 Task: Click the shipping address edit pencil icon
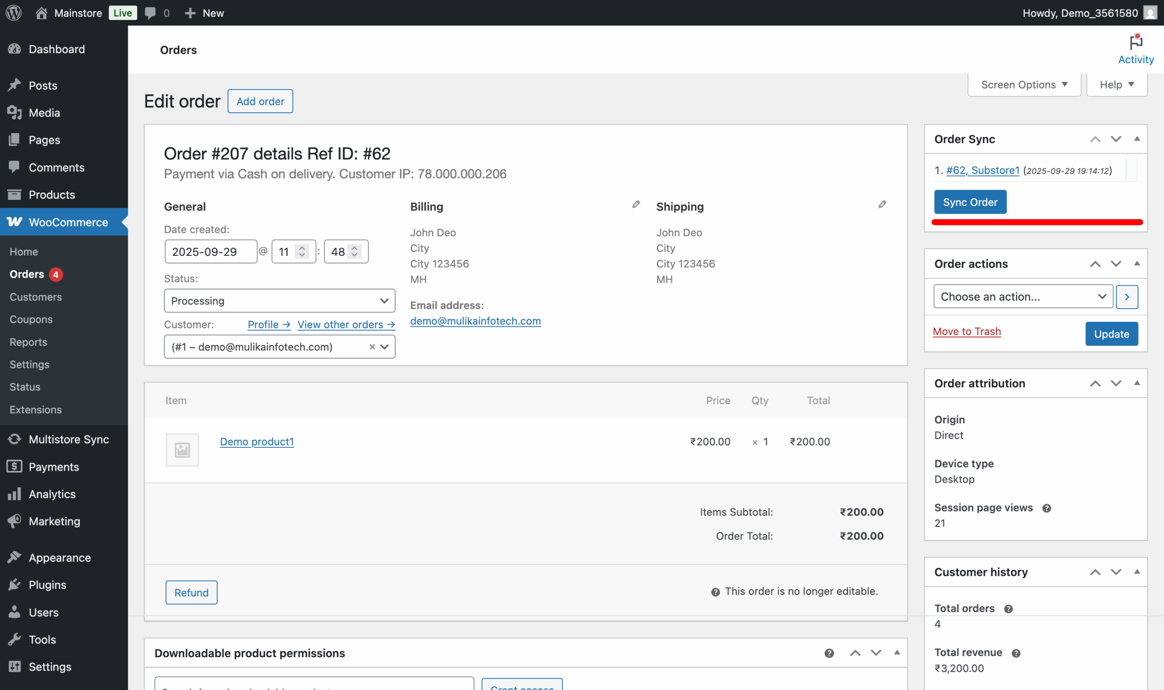(x=882, y=205)
